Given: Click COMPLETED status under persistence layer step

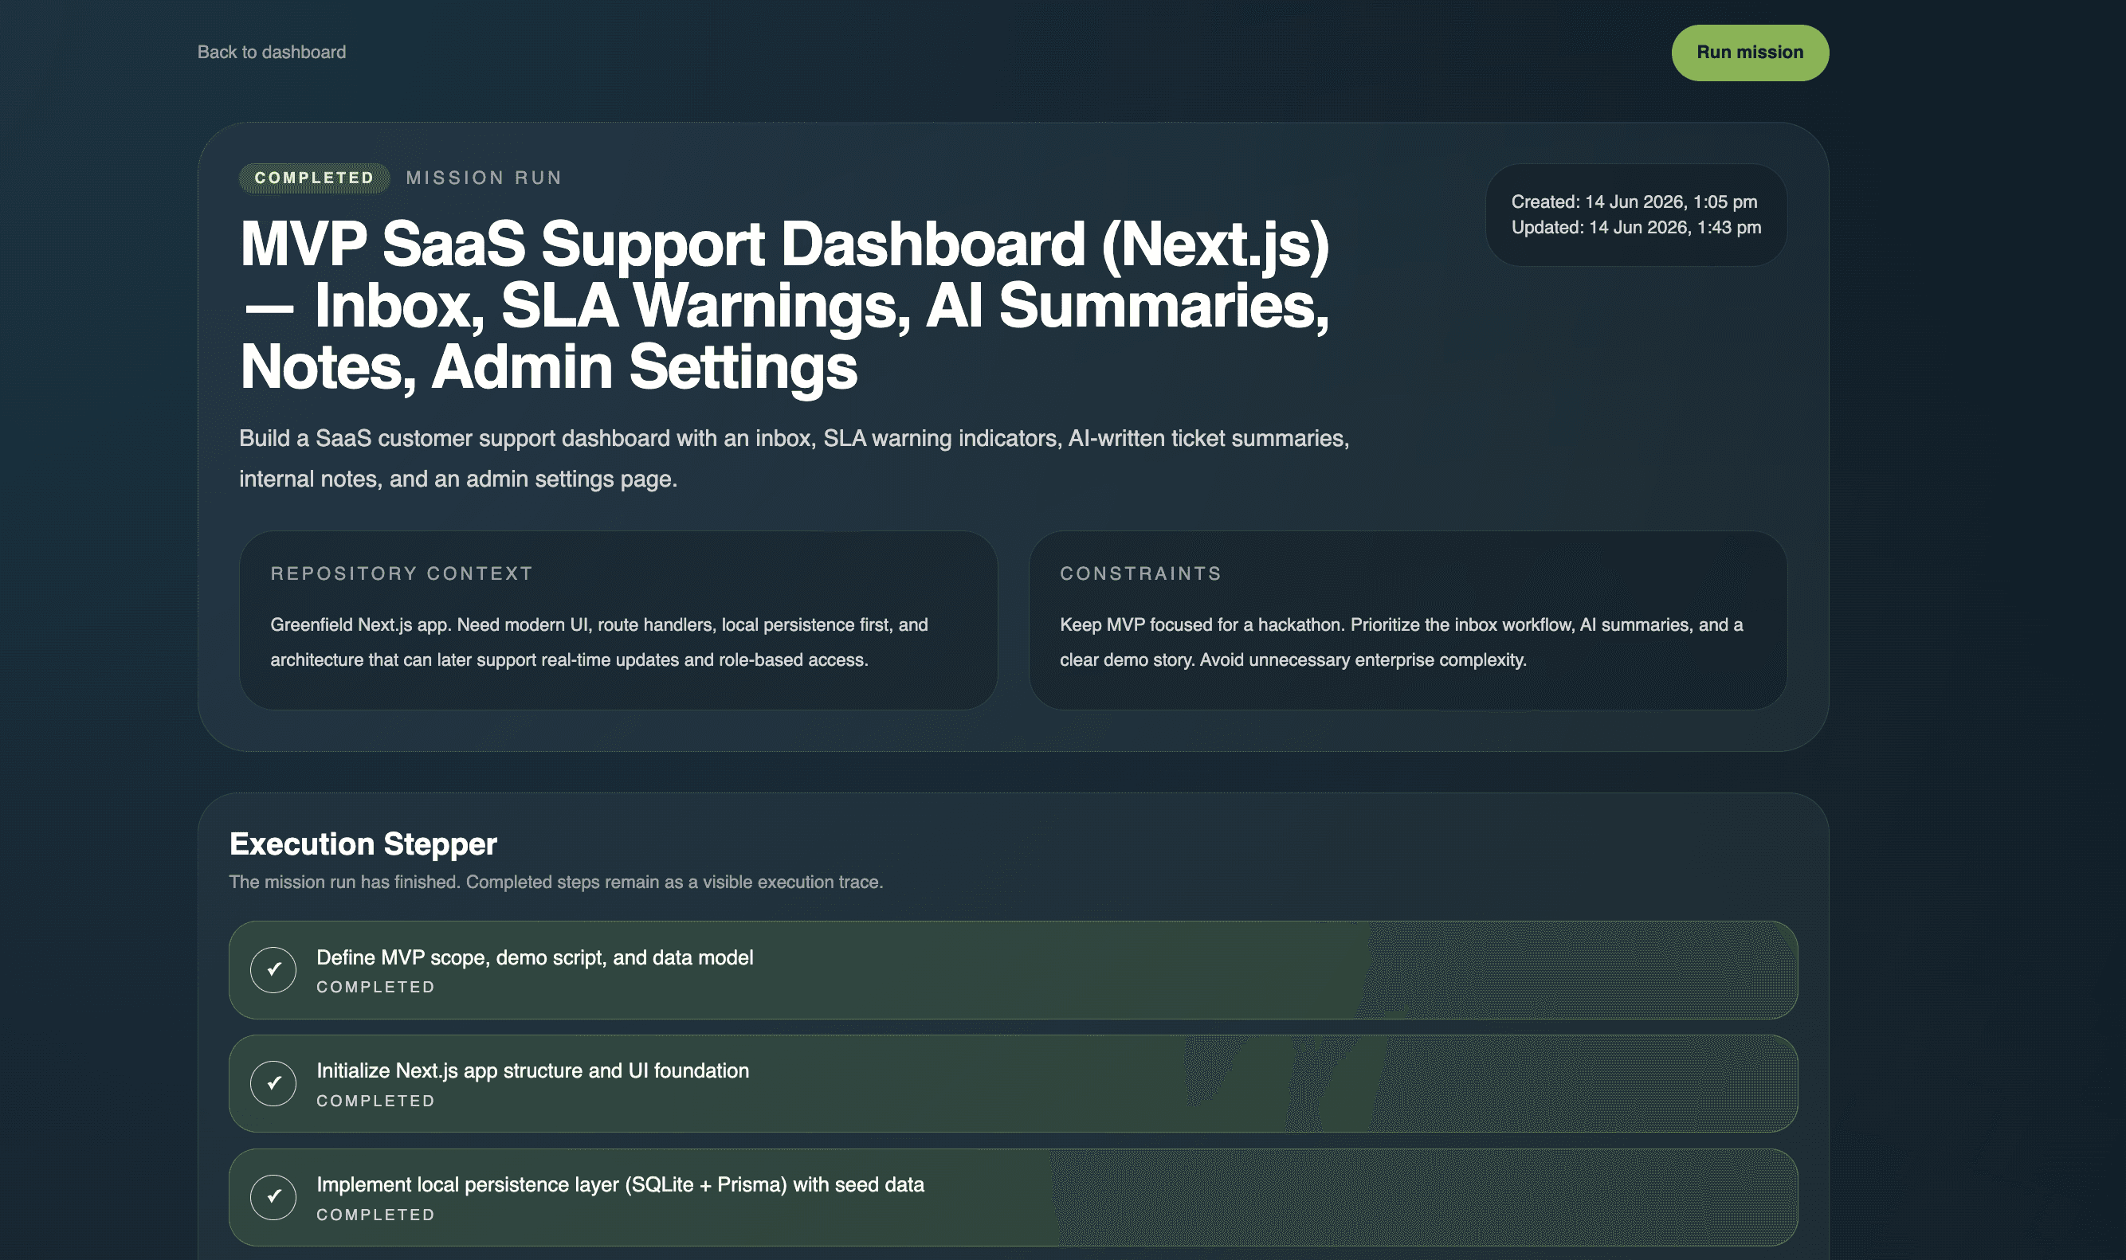Looking at the screenshot, I should tap(375, 1214).
